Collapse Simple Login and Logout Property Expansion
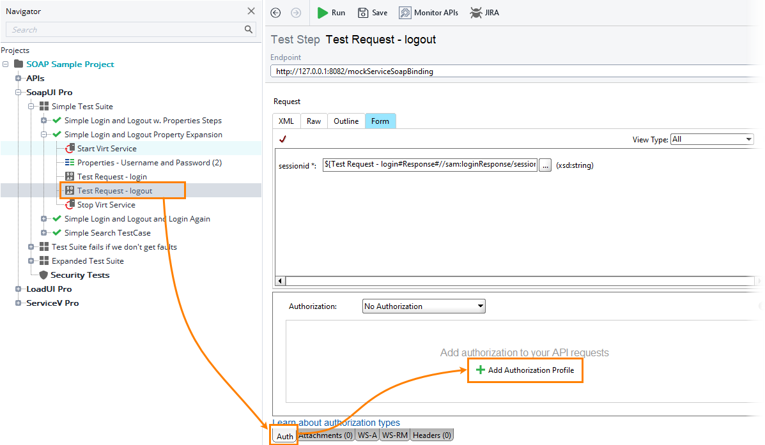This screenshot has width=765, height=445. (43, 135)
